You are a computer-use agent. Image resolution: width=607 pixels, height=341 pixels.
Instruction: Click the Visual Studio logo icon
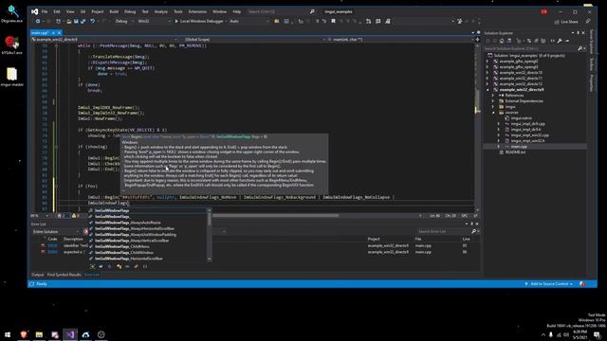[x=35, y=11]
